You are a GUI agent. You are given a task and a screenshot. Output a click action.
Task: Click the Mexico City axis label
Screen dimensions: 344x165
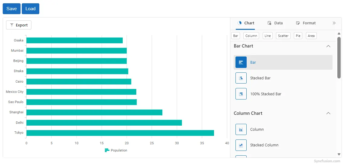click(x=15, y=92)
